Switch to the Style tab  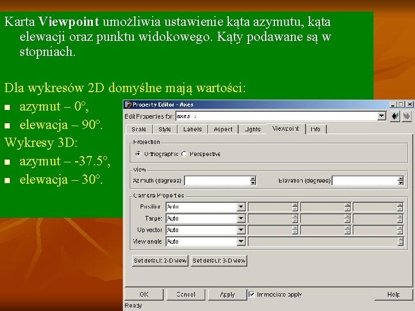165,130
